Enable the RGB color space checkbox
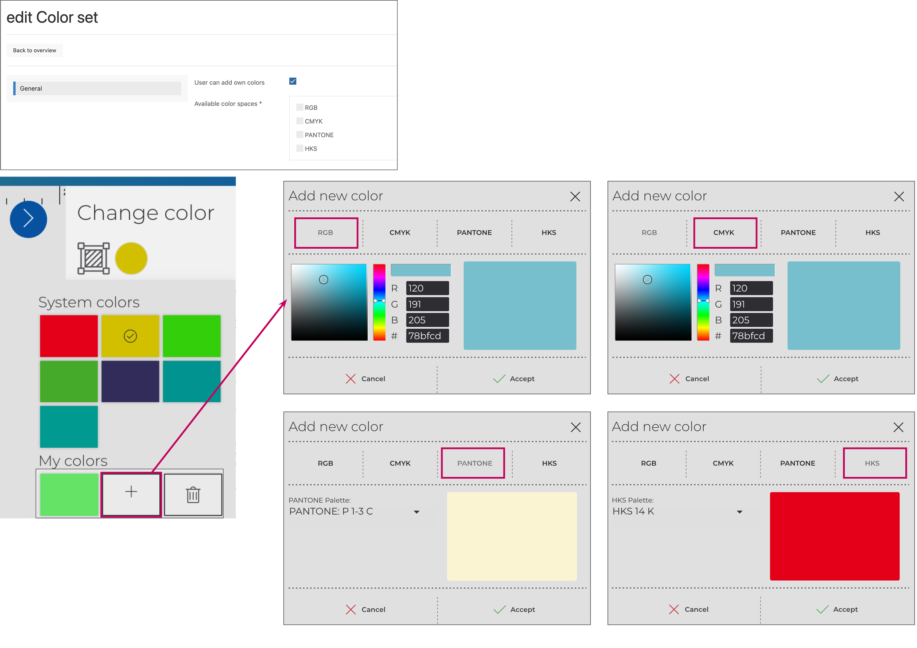 [x=300, y=107]
